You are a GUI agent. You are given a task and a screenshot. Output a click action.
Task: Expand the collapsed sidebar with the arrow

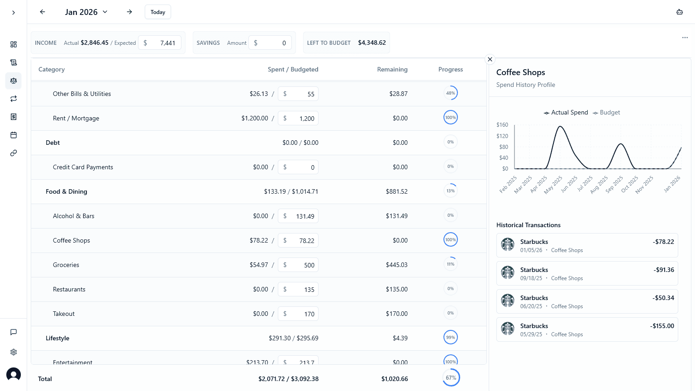[14, 12]
